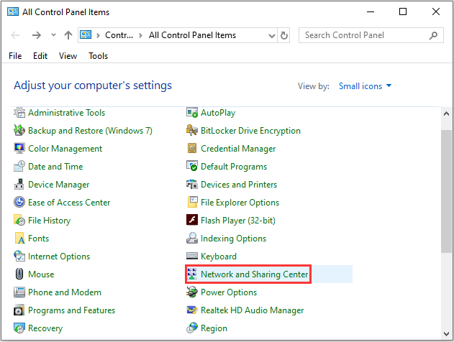Open Programs and Features link
Image resolution: width=454 pixels, height=342 pixels.
pos(73,310)
